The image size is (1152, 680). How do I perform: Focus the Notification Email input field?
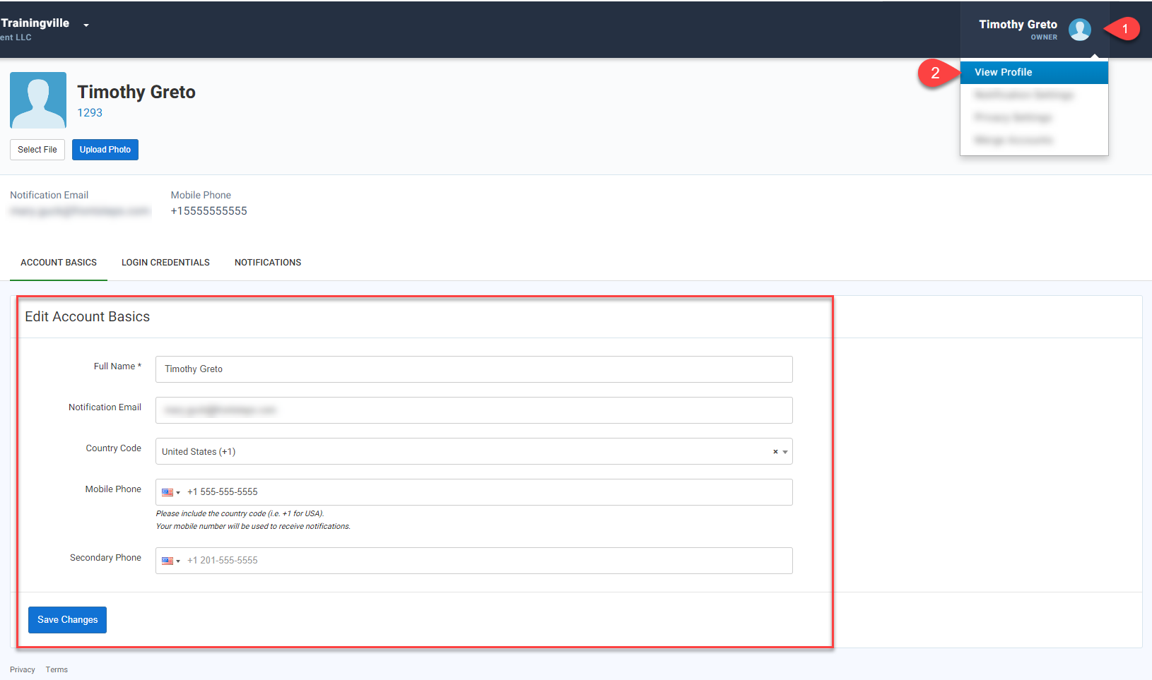pos(474,410)
